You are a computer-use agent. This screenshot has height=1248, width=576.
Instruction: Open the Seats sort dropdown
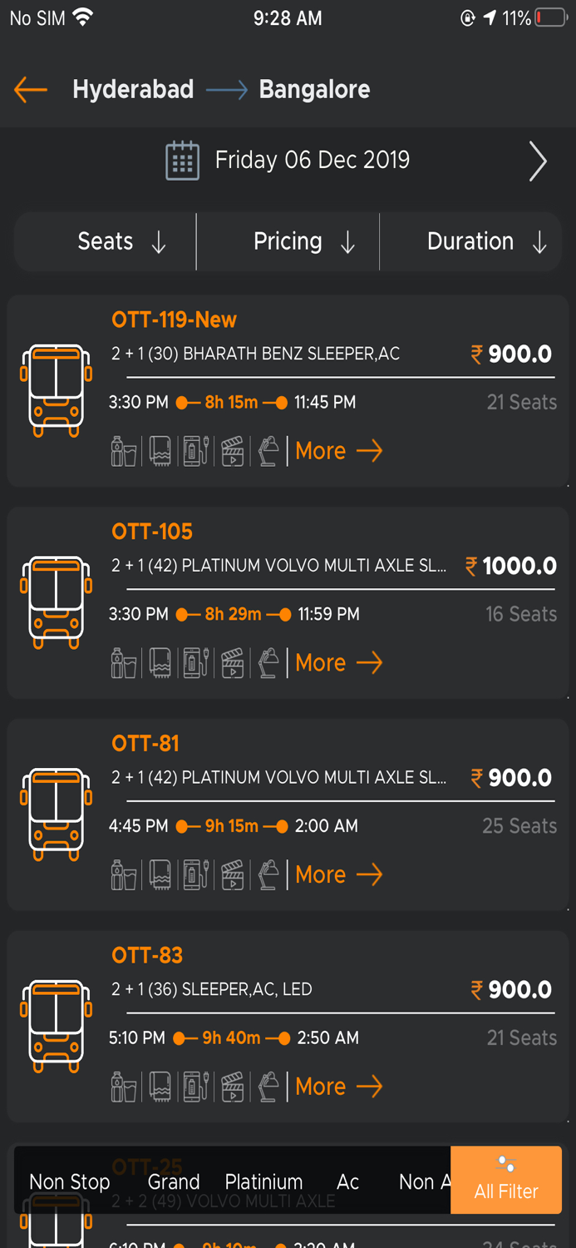pyautogui.click(x=105, y=241)
